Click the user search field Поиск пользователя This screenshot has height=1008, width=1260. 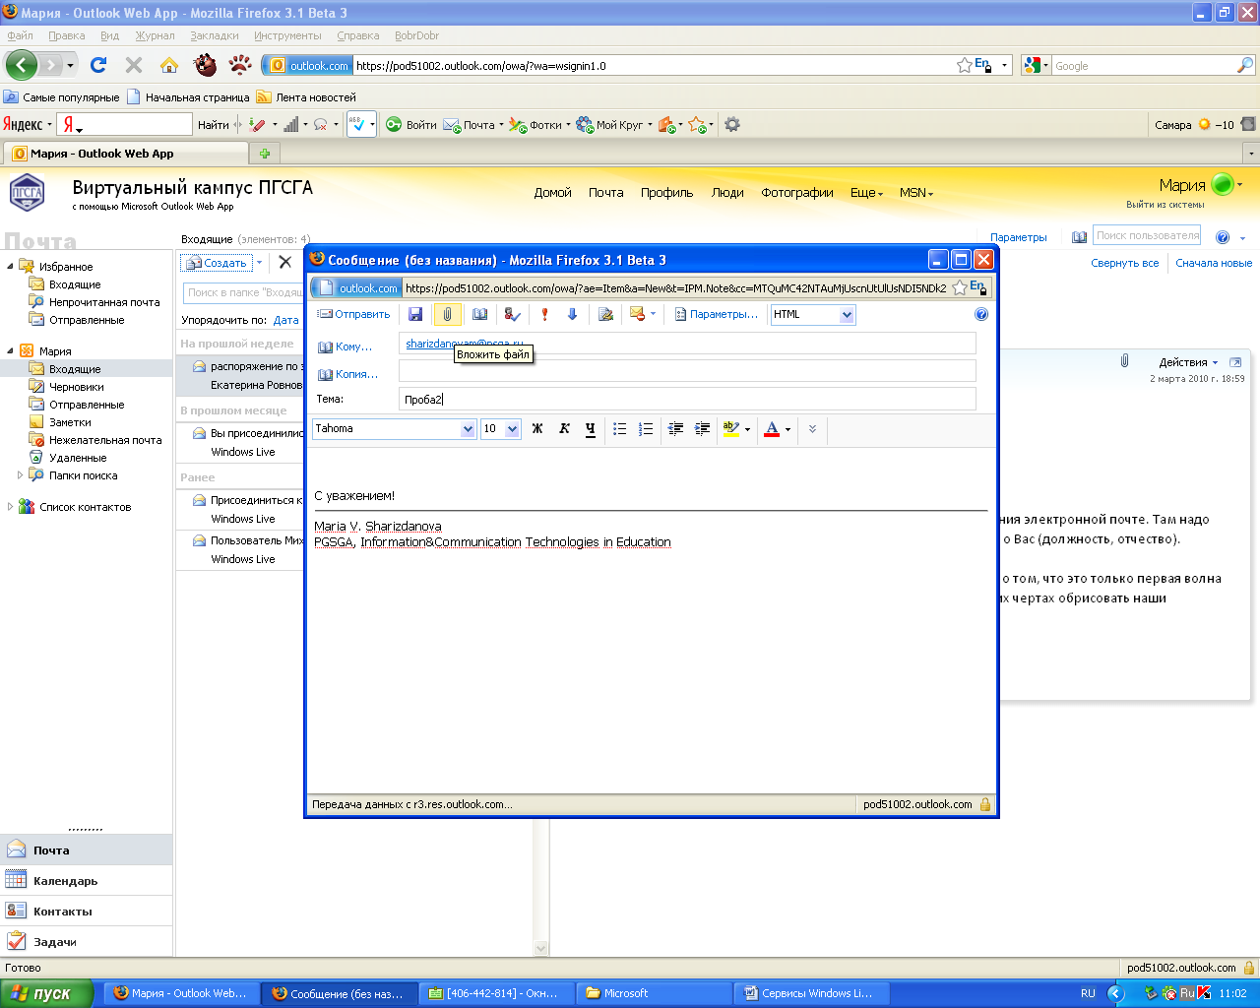click(1147, 235)
